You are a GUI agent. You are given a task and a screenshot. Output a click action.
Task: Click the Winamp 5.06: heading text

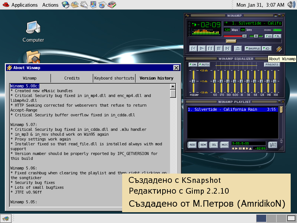(24, 168)
